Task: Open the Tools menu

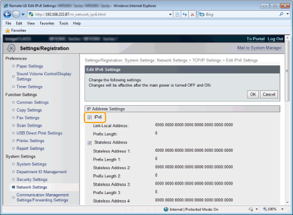Action: coord(64,23)
